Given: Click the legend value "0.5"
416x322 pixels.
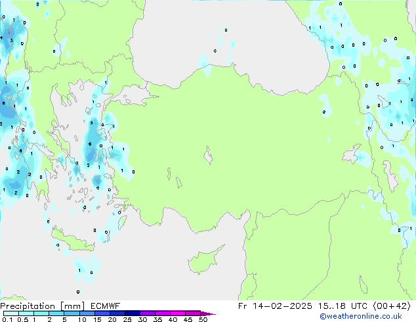Looking at the screenshot, I should coord(22,319).
